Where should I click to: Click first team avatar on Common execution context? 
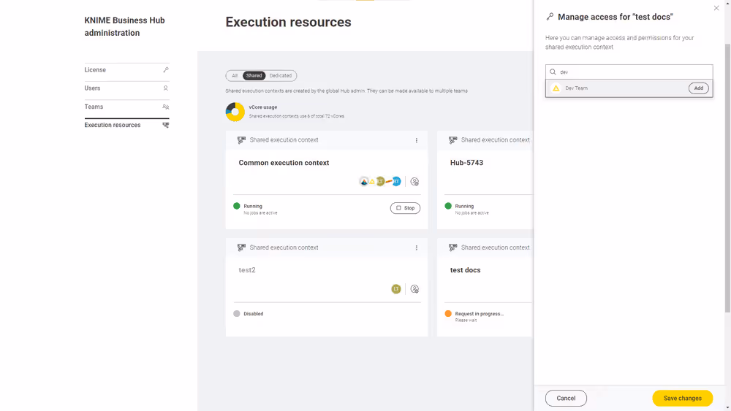click(x=364, y=182)
